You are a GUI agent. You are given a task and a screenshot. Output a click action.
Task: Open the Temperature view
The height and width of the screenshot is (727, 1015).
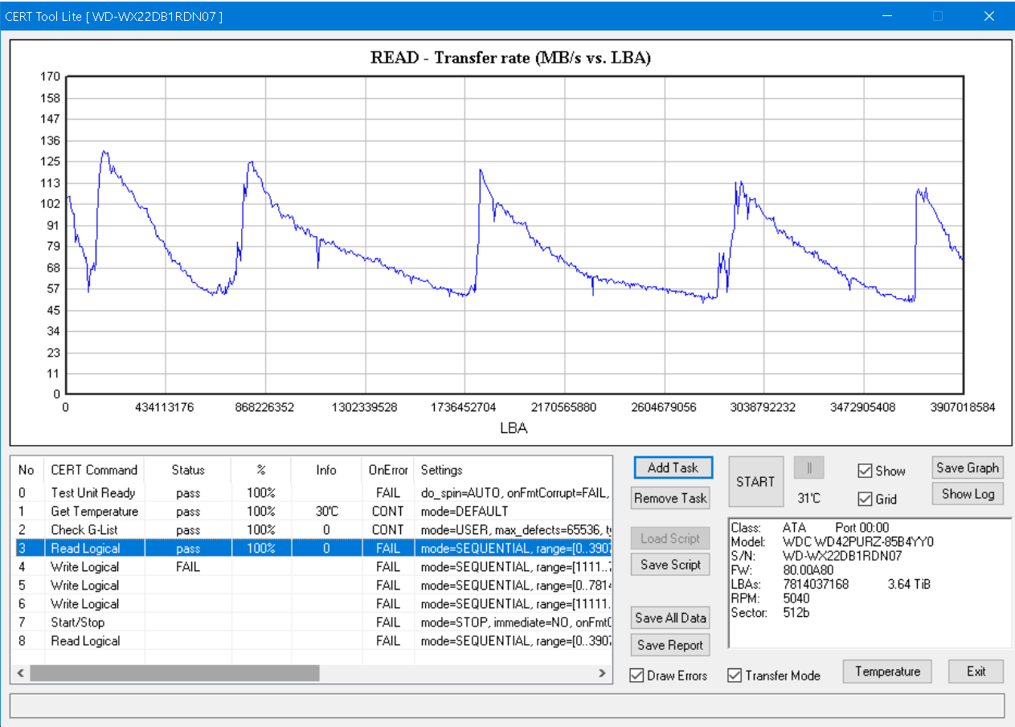886,672
